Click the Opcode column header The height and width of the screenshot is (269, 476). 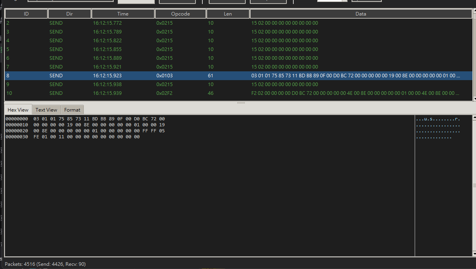(x=180, y=14)
